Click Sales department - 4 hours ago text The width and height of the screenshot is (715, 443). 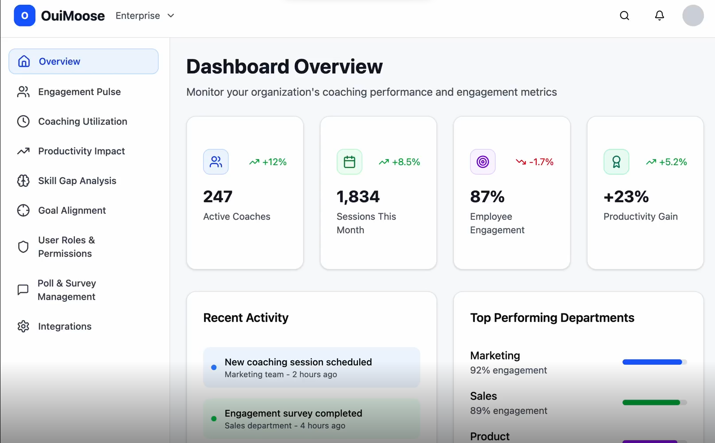285,426
